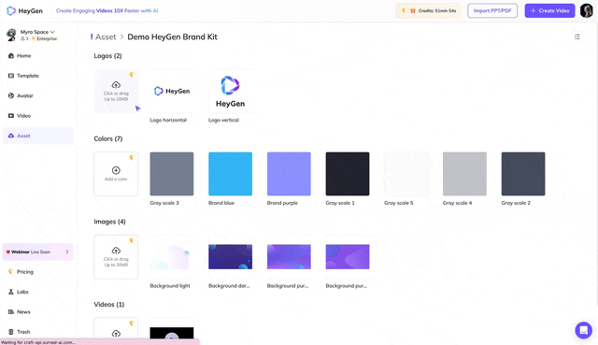Click the Trash bin icon

coord(11,332)
